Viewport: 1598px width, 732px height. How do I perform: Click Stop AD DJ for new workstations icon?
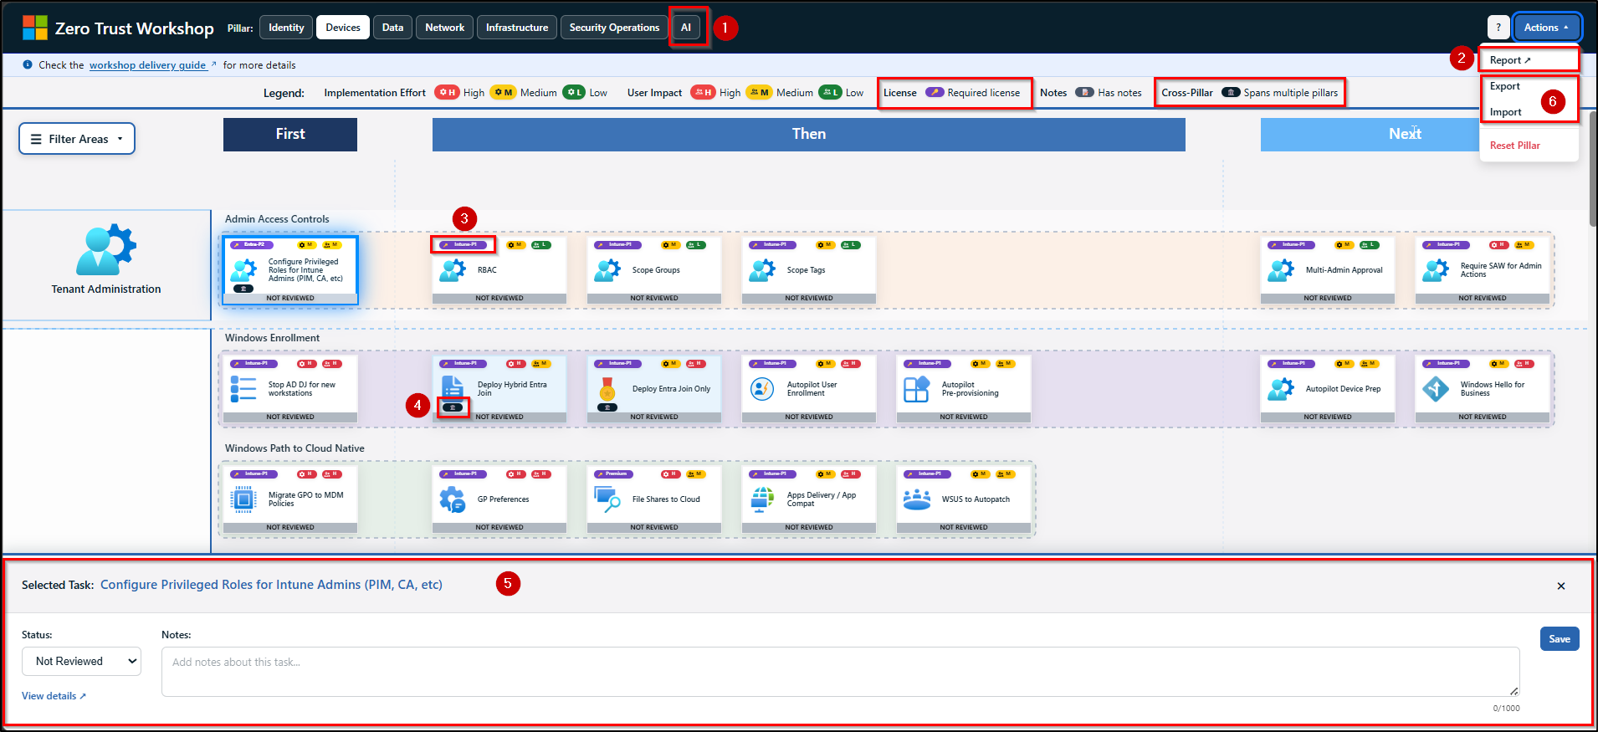[x=243, y=389]
